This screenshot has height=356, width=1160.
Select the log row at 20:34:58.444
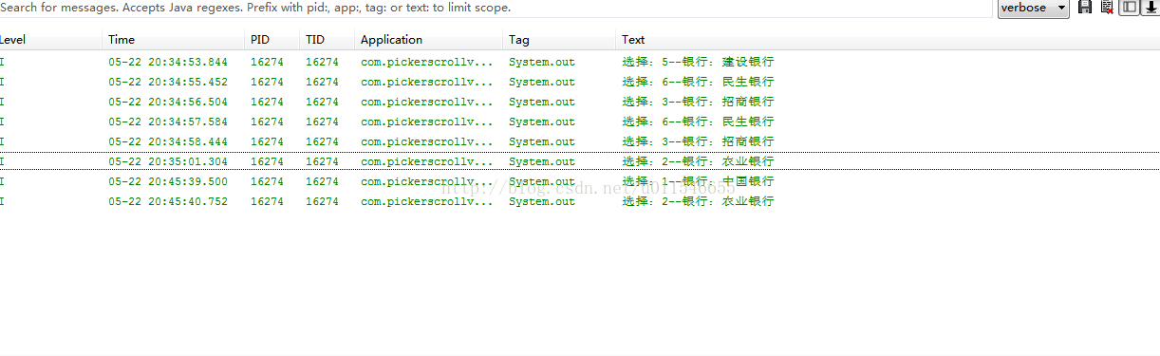click(x=580, y=141)
